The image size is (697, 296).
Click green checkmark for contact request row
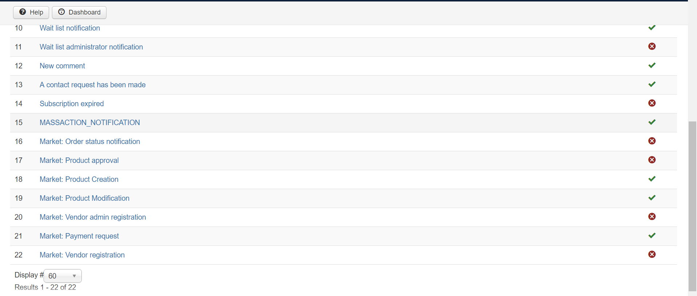(x=652, y=84)
